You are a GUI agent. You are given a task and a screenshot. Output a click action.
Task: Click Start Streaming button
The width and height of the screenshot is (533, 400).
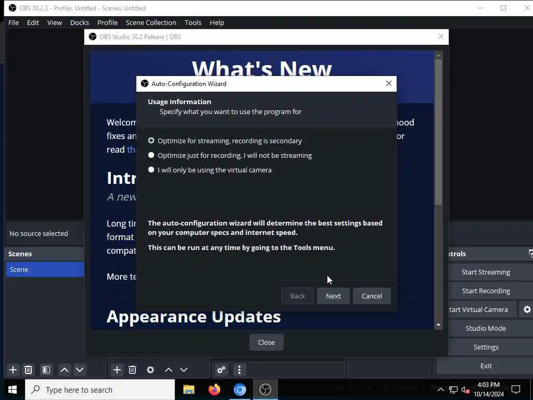click(x=486, y=272)
